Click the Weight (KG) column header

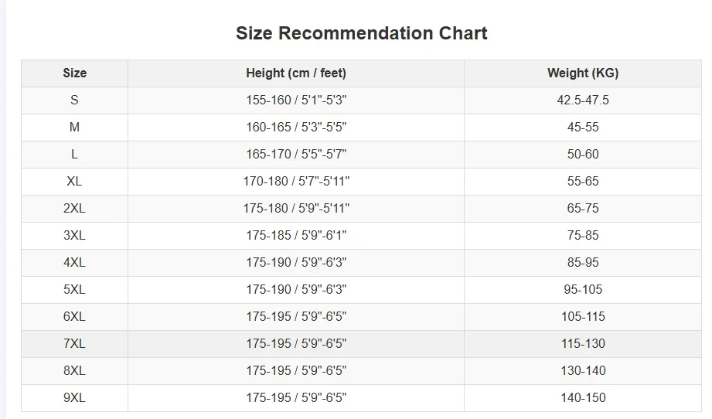(x=583, y=73)
